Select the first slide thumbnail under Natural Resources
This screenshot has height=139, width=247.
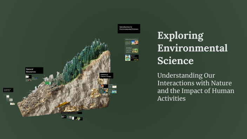click(x=28, y=77)
